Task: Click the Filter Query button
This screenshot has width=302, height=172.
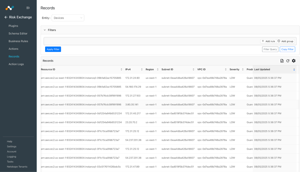Action: pyautogui.click(x=270, y=49)
